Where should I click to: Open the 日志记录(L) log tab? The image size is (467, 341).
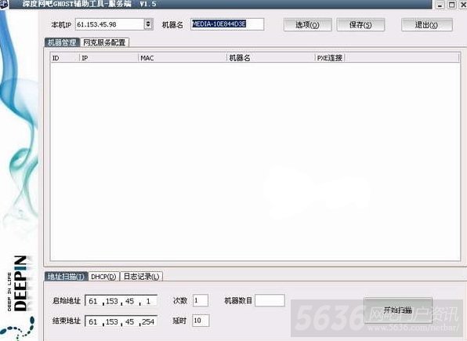[142, 277]
